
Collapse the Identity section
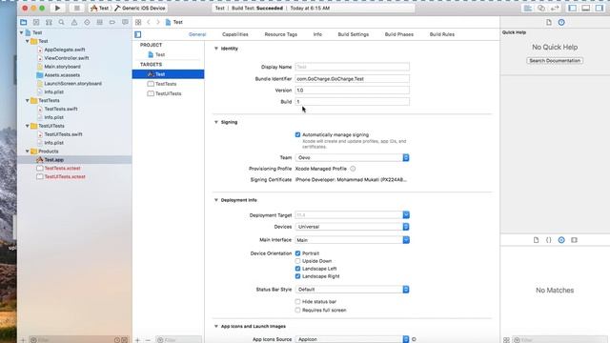[x=216, y=49]
